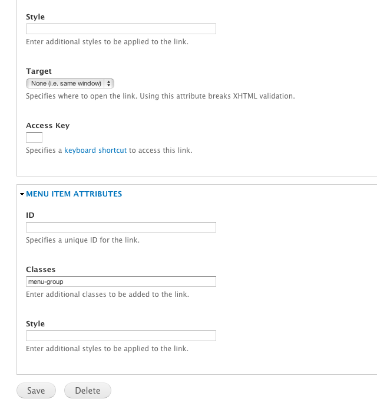377x409 pixels.
Task: Open the Target dropdown showing None
Action: tap(70, 83)
